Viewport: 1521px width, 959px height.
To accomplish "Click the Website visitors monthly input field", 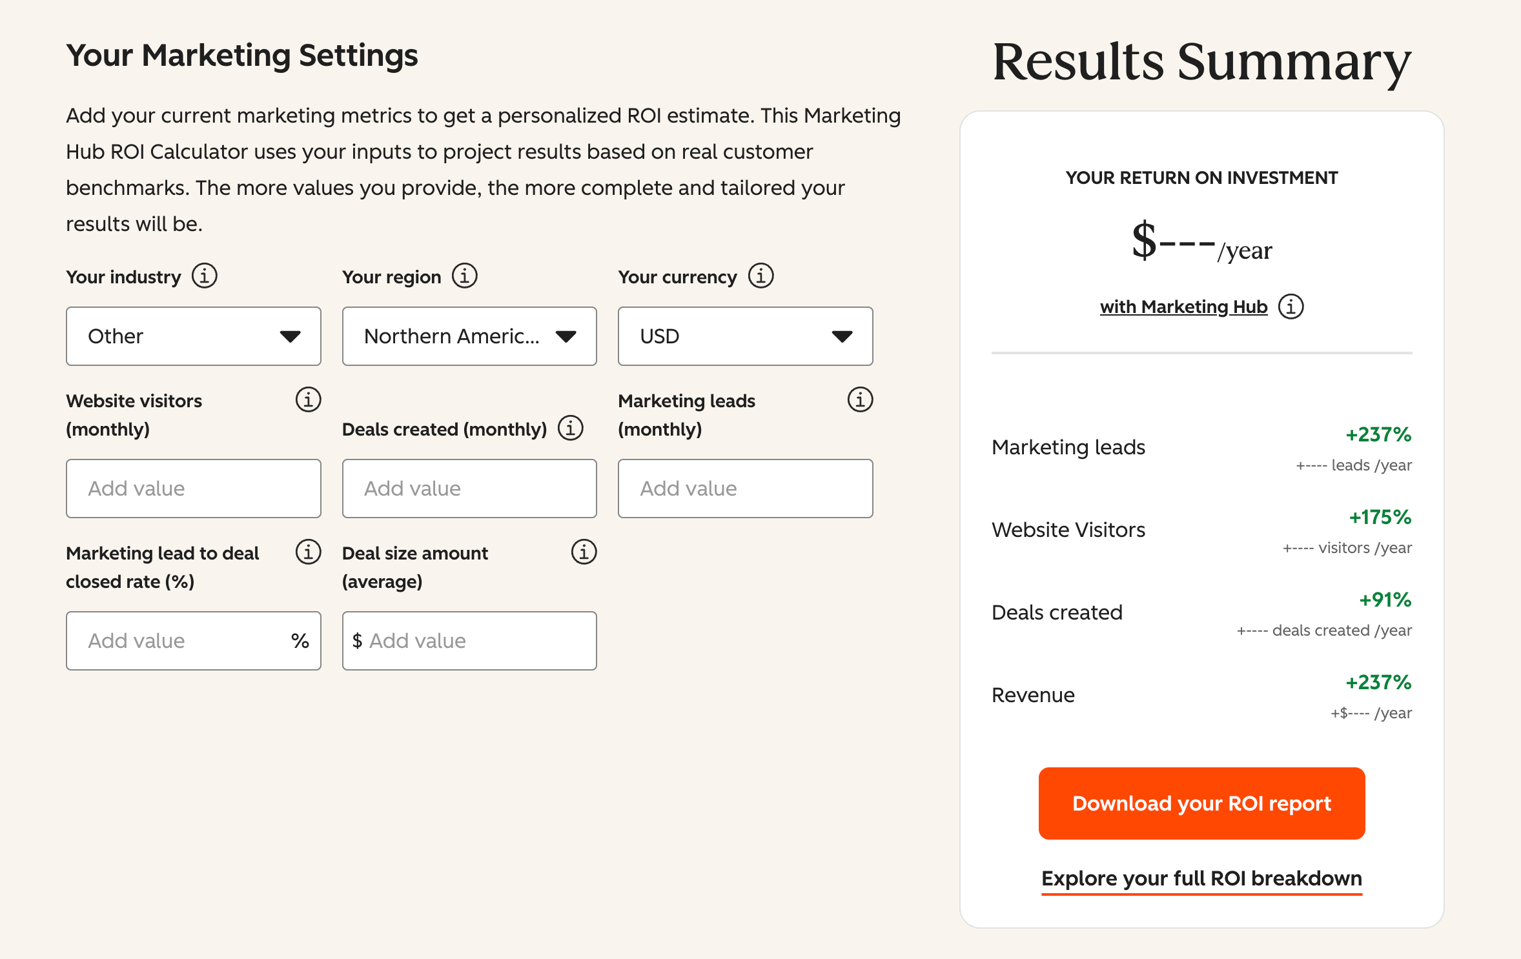I will pyautogui.click(x=193, y=489).
